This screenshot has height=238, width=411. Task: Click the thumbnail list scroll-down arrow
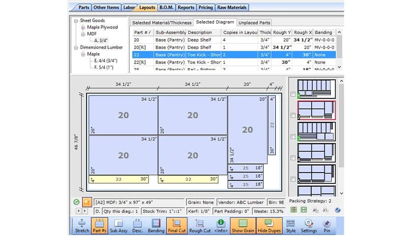click(x=341, y=193)
